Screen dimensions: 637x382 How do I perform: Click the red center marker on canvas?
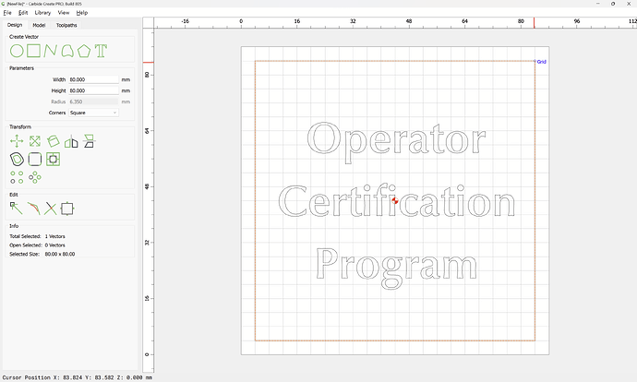click(395, 200)
